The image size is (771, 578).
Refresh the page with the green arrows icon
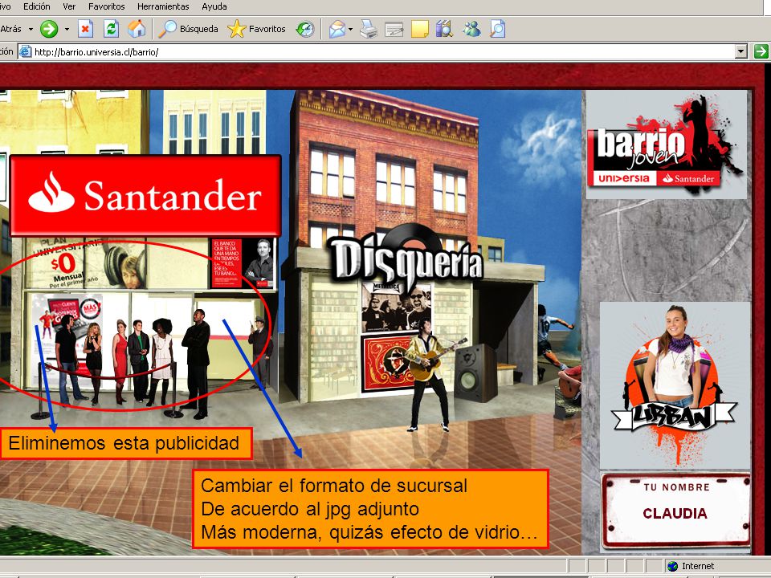click(111, 29)
